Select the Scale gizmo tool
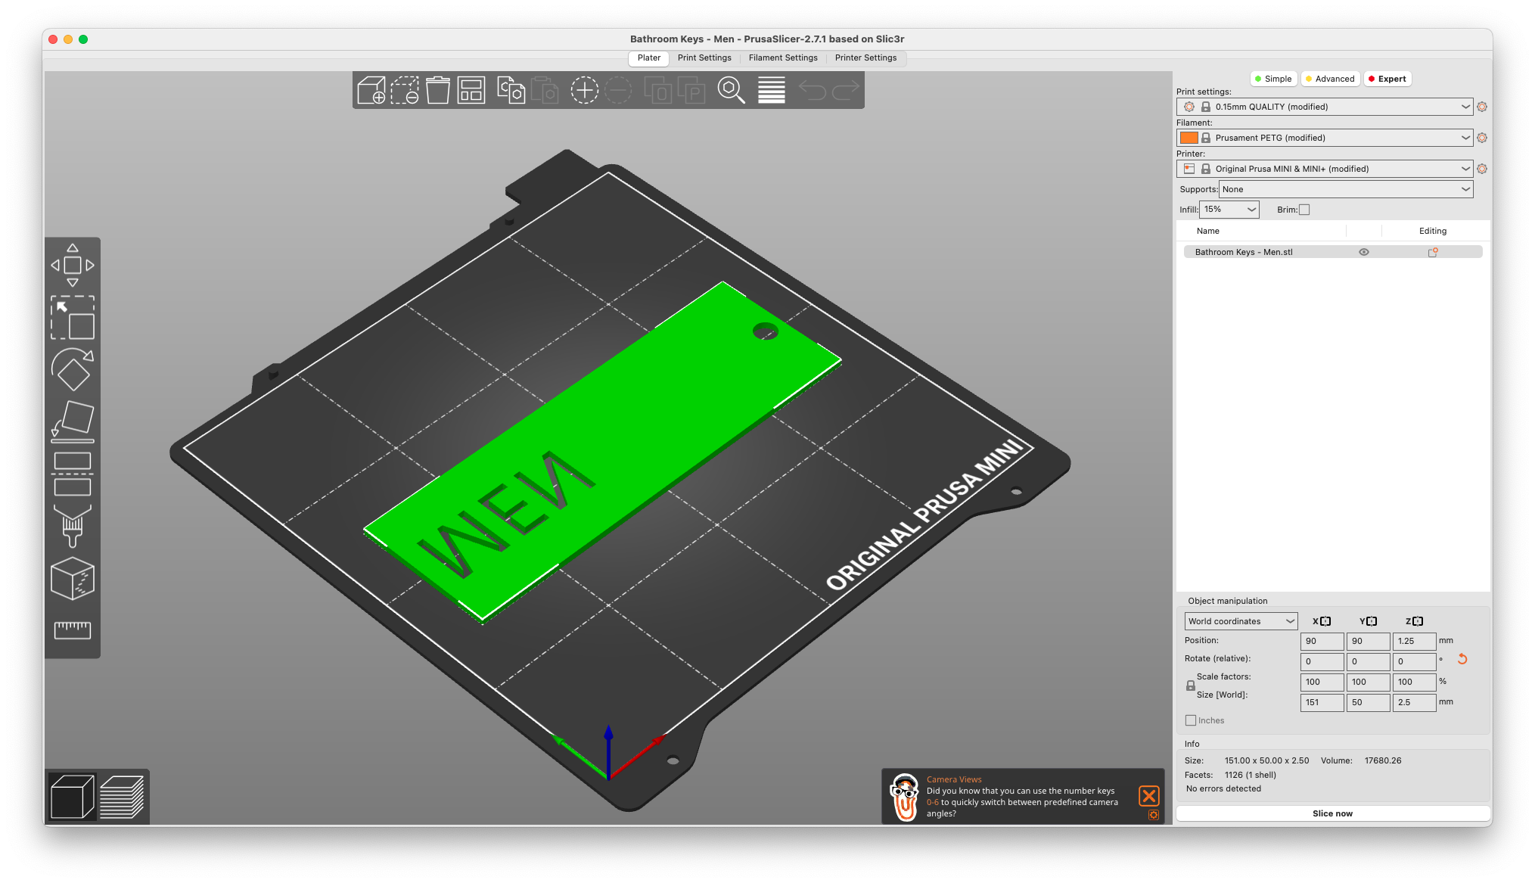 [73, 318]
